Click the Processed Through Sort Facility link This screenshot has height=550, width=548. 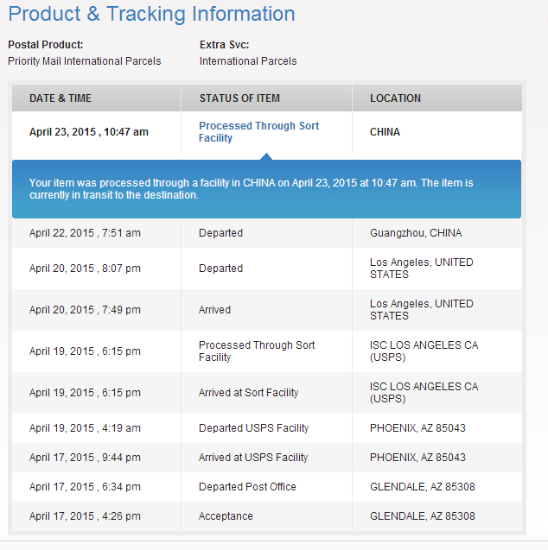click(258, 132)
